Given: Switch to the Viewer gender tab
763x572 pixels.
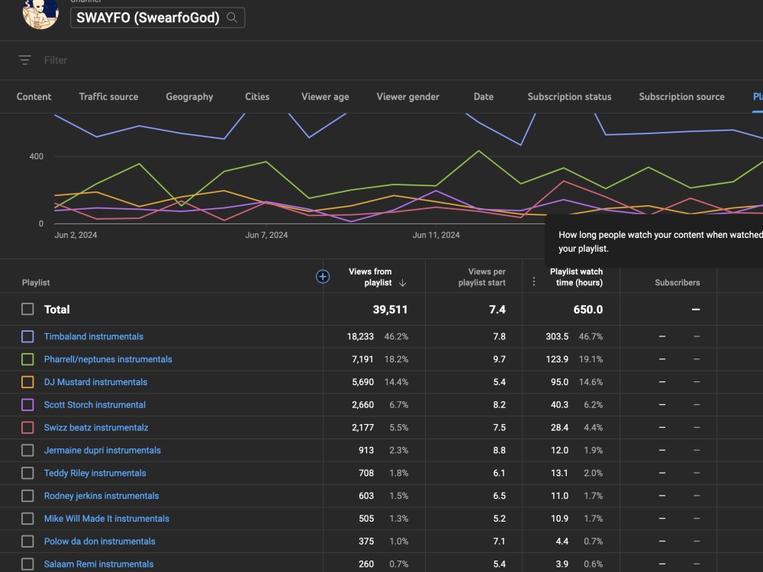Looking at the screenshot, I should [x=407, y=96].
